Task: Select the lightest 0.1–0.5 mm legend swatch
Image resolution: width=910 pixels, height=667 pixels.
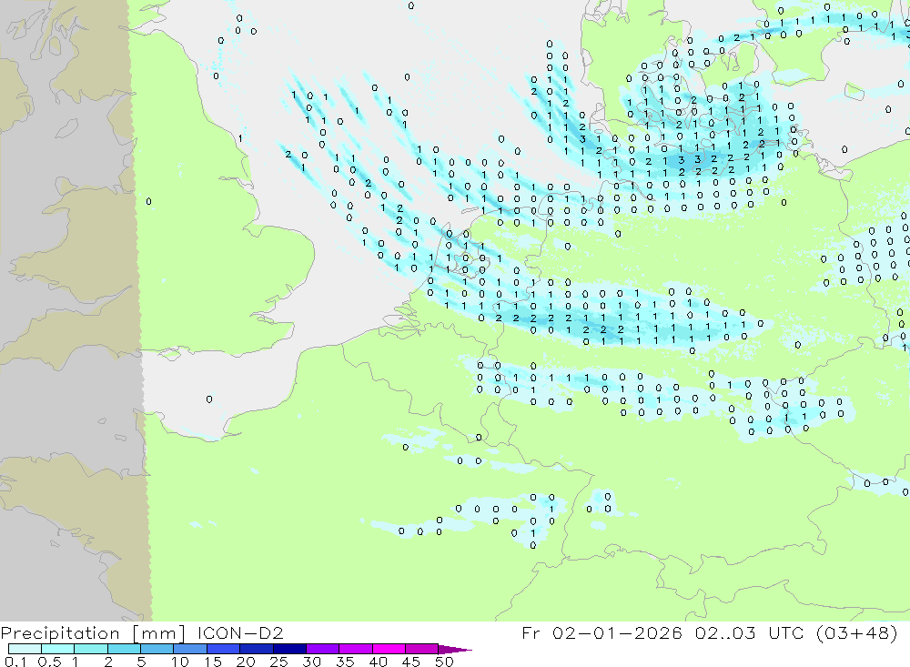Action: 25,649
